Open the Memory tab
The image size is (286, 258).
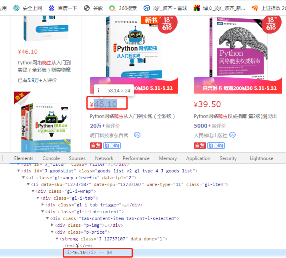coord(168,158)
